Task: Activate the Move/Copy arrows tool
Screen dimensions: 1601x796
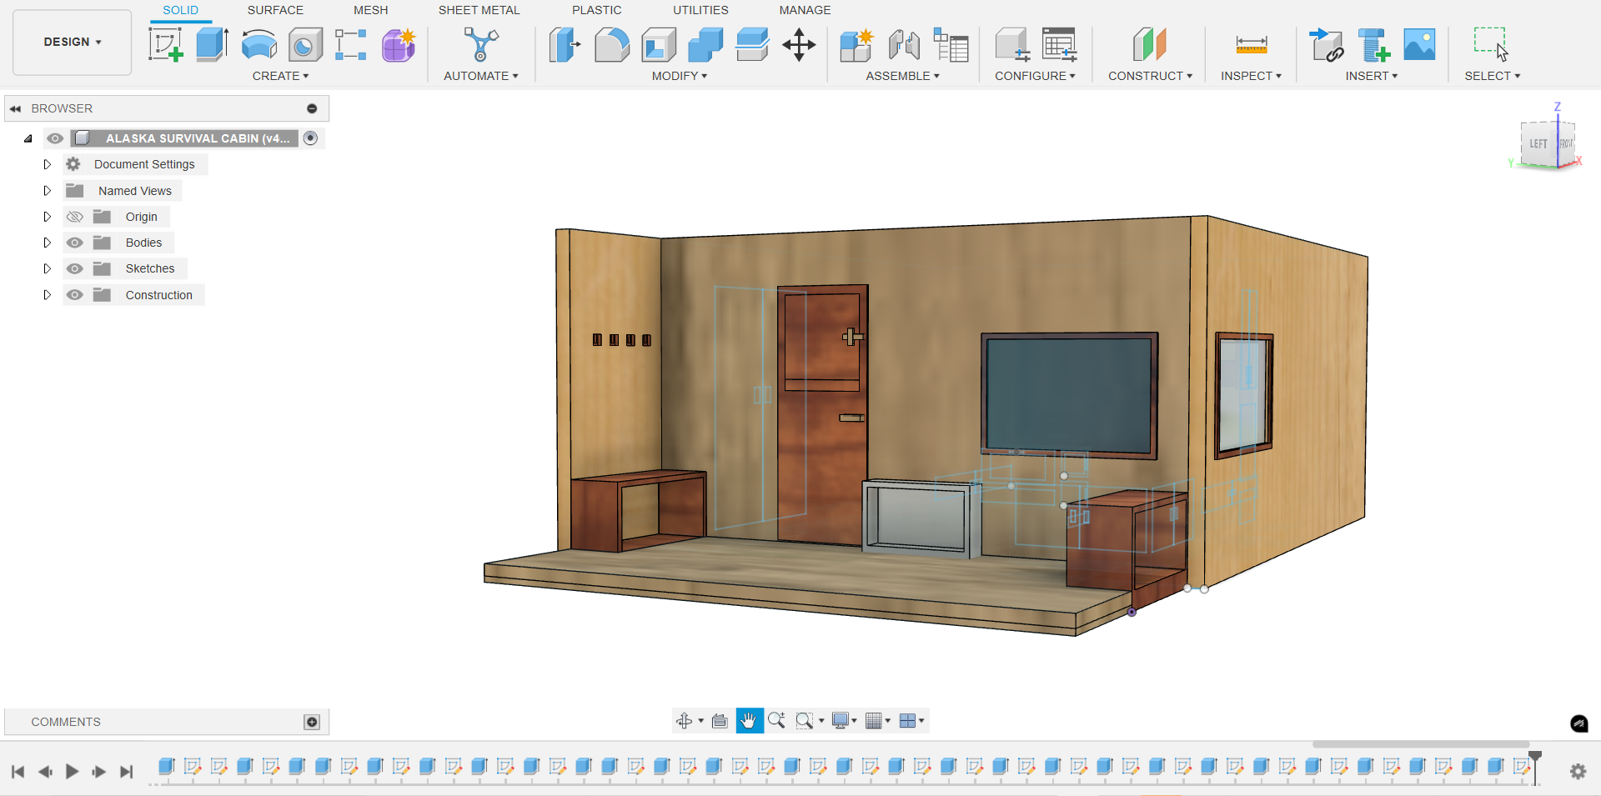Action: (x=799, y=44)
